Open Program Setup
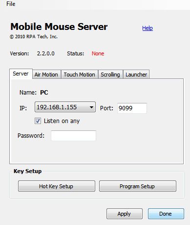This screenshot has height=225, width=190. pyautogui.click(x=138, y=186)
